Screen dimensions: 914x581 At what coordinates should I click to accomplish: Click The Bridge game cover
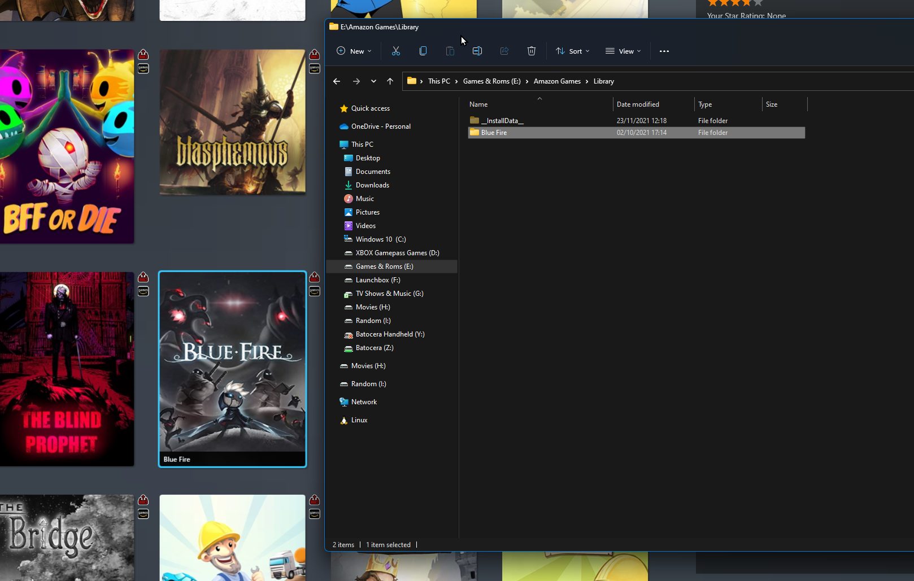(x=67, y=538)
